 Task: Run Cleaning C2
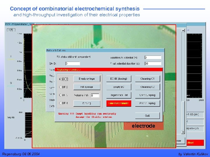click(148, 87)
